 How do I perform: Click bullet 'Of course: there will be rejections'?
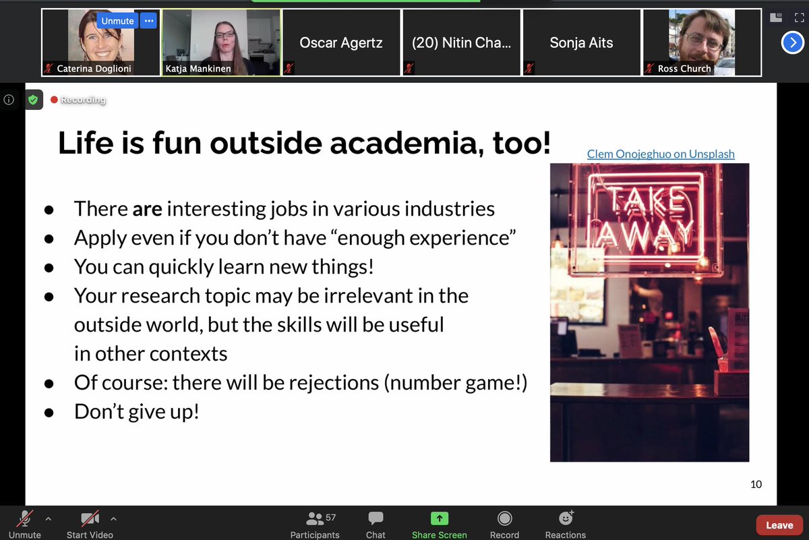click(x=301, y=382)
